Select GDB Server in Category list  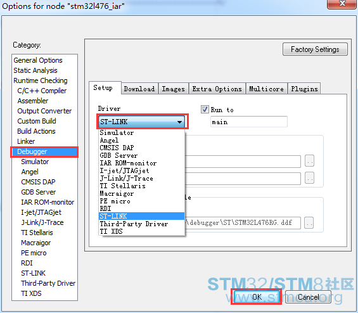coord(39,192)
